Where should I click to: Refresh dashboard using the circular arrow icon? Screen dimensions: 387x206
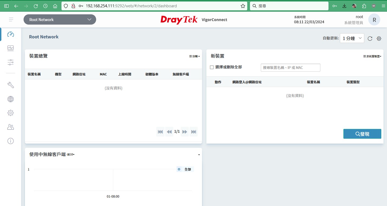(370, 39)
